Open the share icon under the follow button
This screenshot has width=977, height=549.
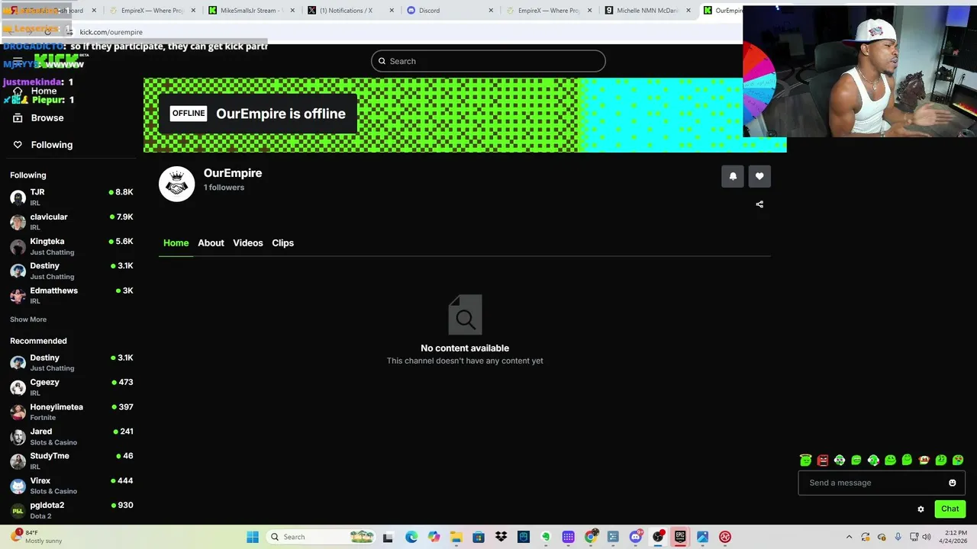tap(759, 204)
